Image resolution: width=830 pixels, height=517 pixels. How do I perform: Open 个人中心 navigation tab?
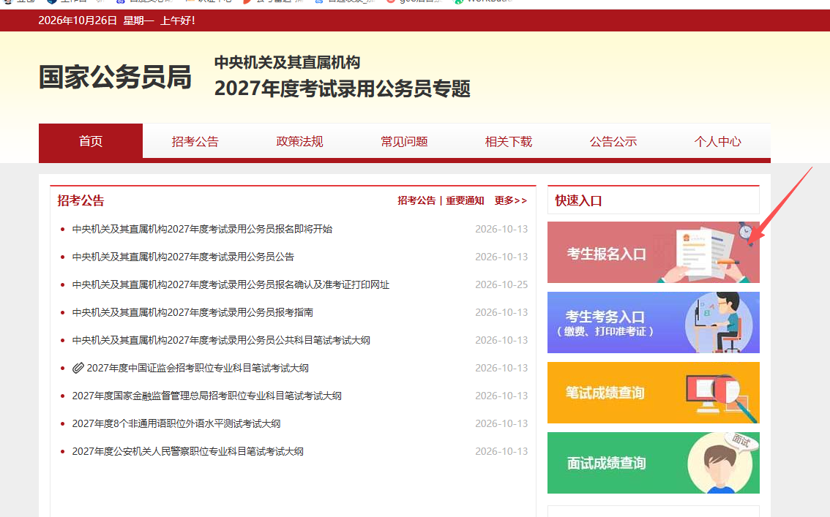click(x=718, y=142)
